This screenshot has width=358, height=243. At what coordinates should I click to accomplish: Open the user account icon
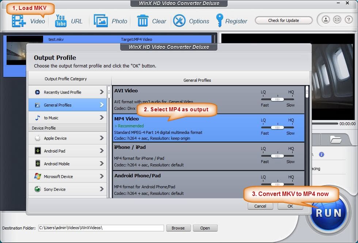click(x=326, y=20)
